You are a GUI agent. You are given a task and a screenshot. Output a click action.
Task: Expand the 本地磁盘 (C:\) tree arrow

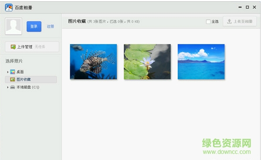click(8, 87)
